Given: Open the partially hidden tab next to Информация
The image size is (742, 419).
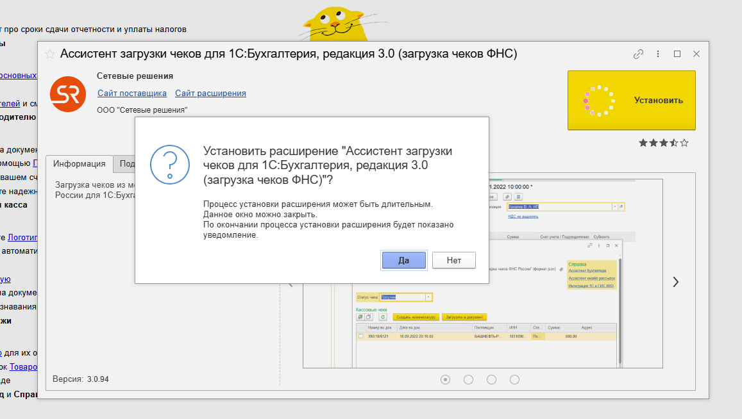Looking at the screenshot, I should (x=126, y=164).
